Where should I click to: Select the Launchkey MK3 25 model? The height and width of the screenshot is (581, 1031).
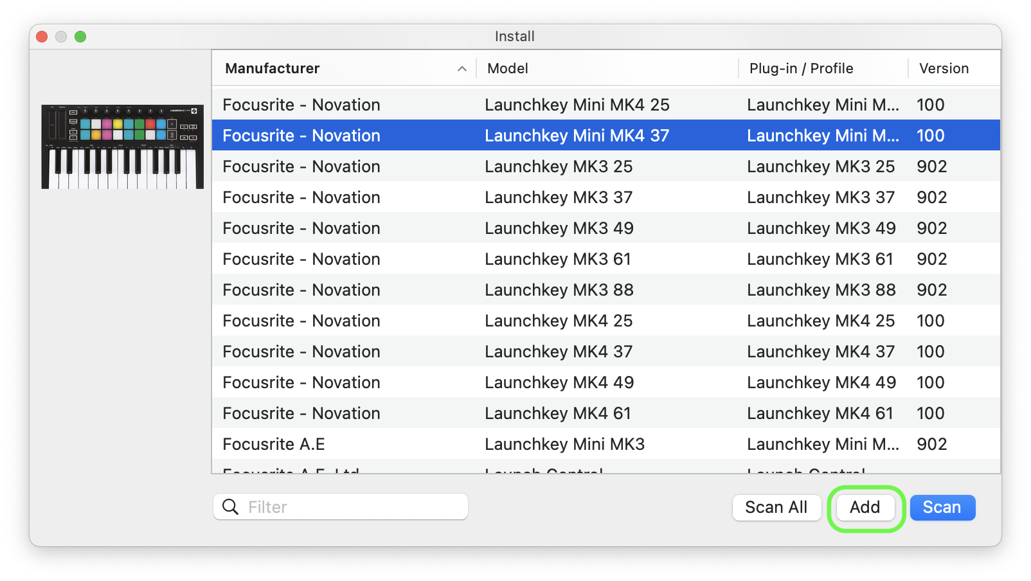tap(559, 166)
